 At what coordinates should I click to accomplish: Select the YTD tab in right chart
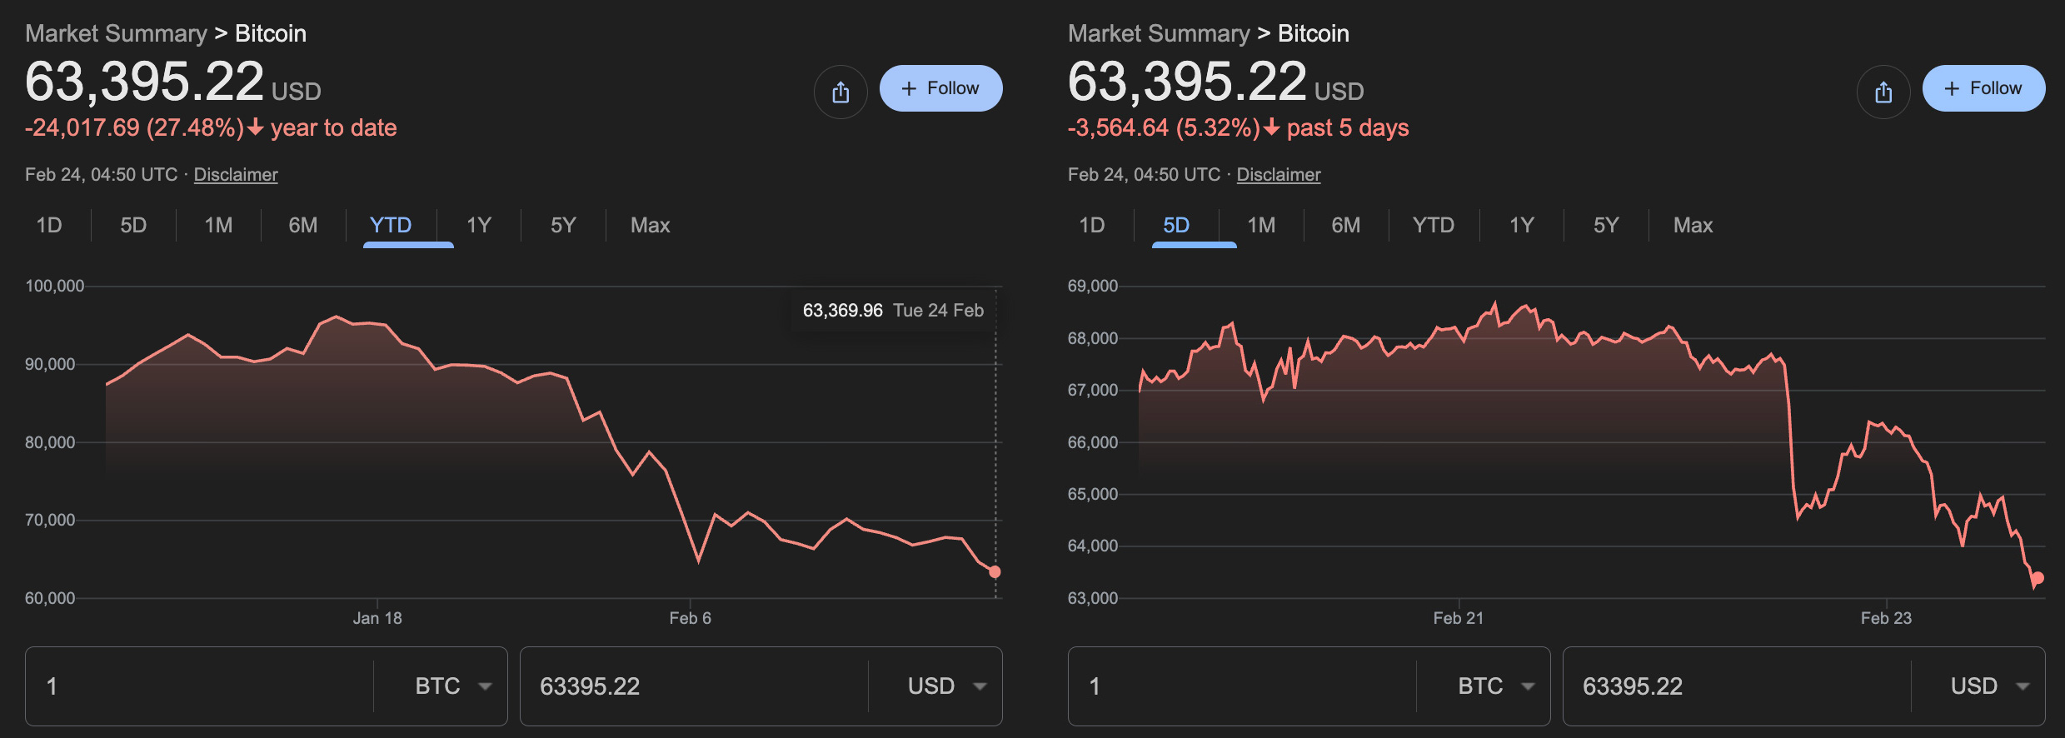pos(1433,226)
